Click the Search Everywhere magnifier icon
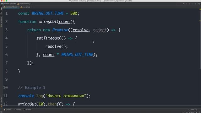 (199, 4)
